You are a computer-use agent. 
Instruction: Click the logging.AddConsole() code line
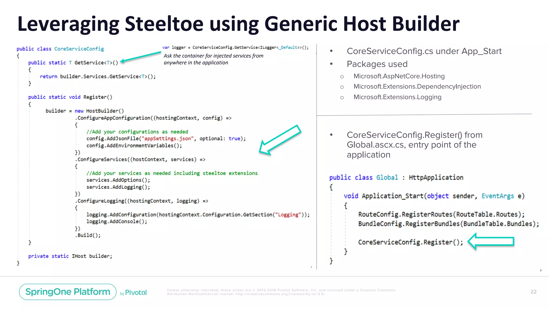pos(117,222)
